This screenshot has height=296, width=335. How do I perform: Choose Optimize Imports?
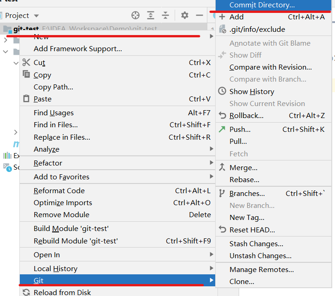point(118,202)
